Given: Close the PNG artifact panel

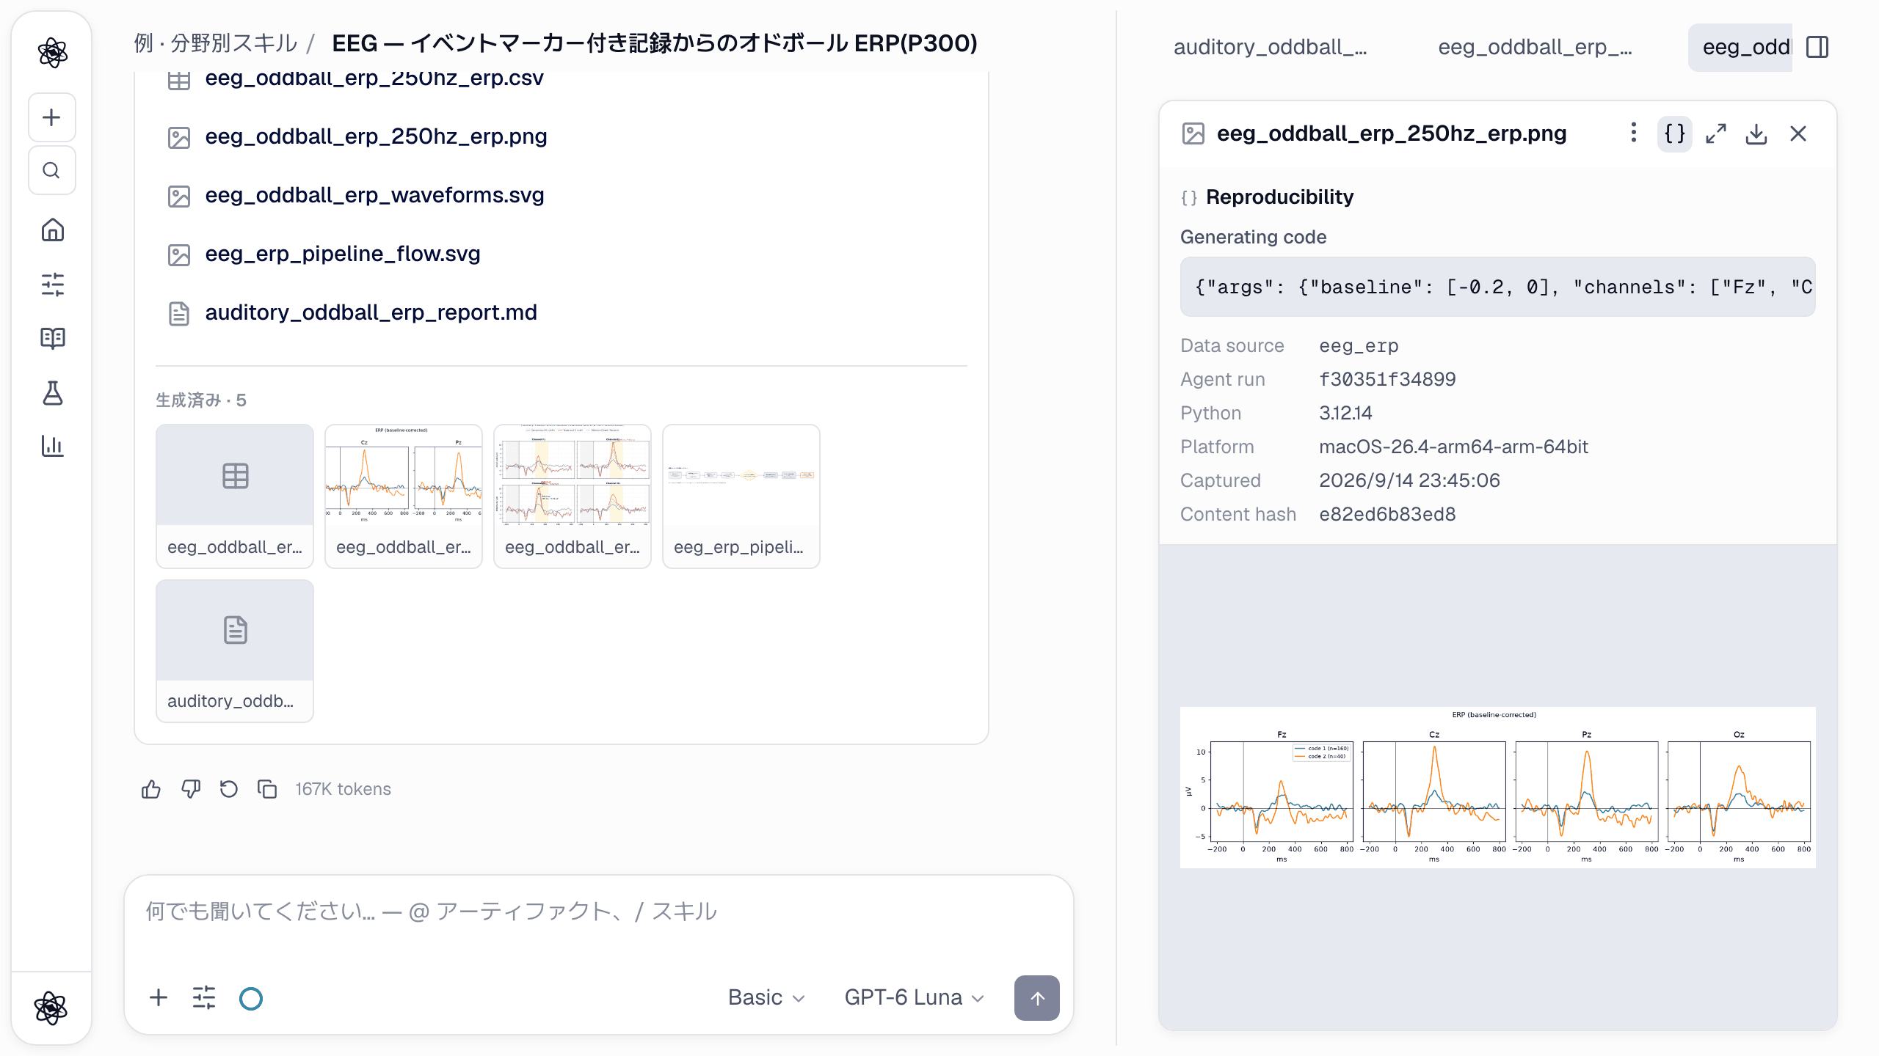Looking at the screenshot, I should 1798,133.
